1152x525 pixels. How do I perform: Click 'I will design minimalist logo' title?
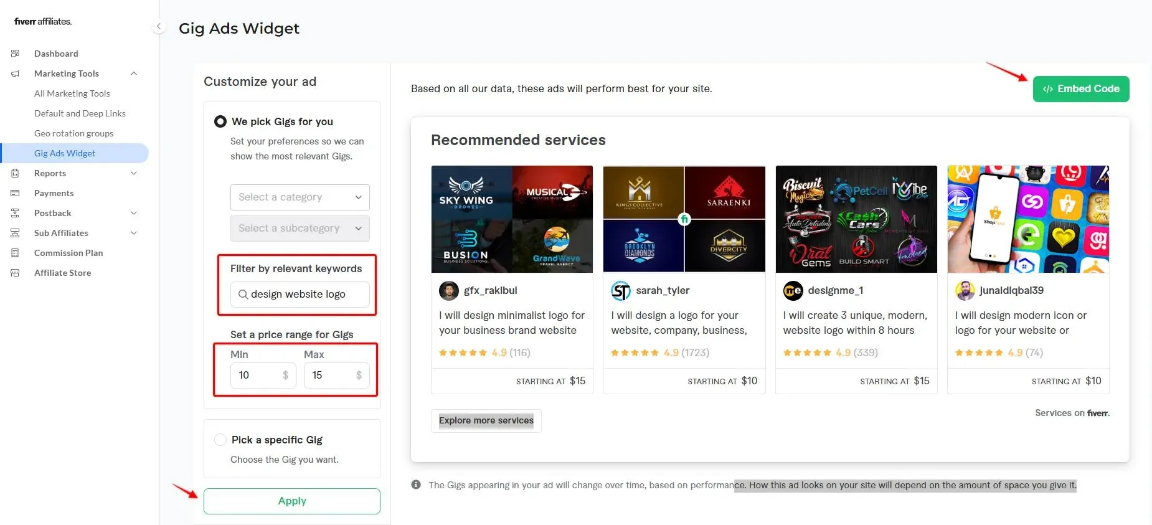pos(512,323)
